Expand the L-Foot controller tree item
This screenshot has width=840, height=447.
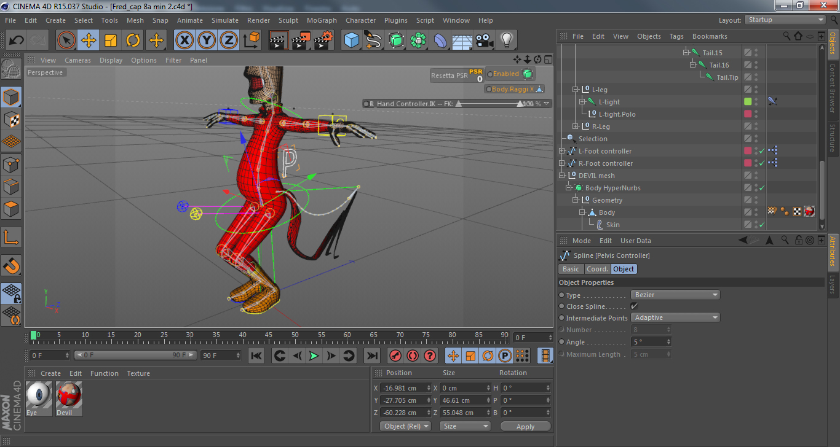point(561,151)
